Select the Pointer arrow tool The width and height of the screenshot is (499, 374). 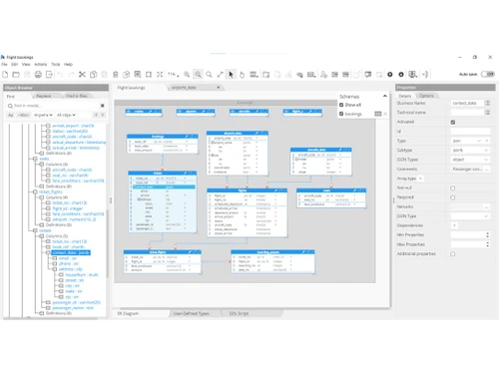pyautogui.click(x=231, y=75)
